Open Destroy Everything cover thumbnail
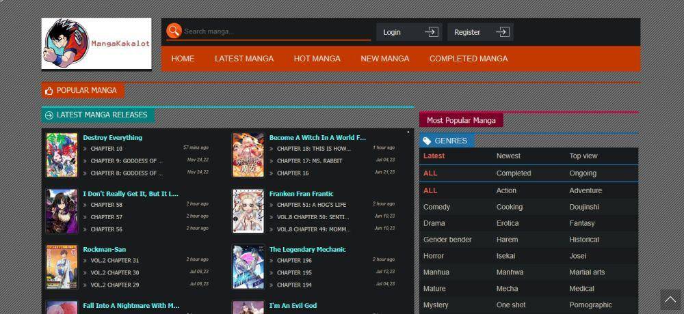 (x=62, y=155)
